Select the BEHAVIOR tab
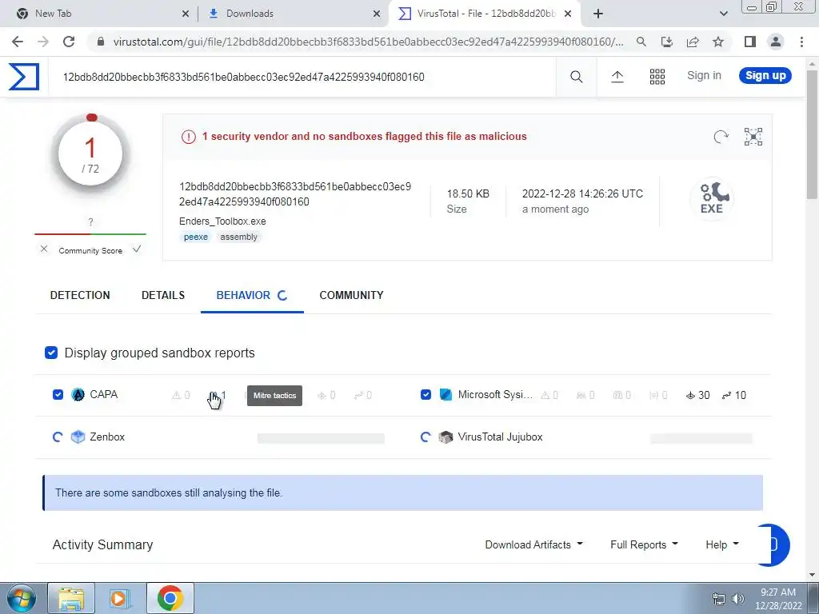The image size is (819, 614). pos(252,295)
